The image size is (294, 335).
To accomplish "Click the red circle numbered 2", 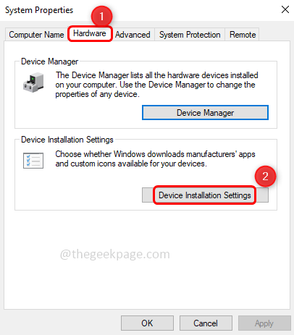I will click(265, 177).
